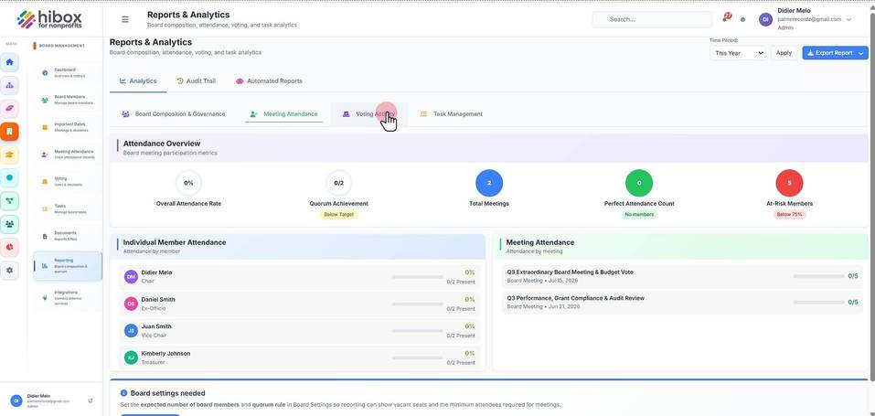875x416 pixels.
Task: Open Documents in the sidebar
Action: (67, 236)
